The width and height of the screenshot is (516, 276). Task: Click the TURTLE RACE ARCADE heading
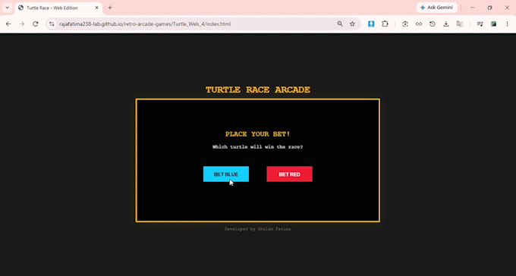click(x=258, y=89)
